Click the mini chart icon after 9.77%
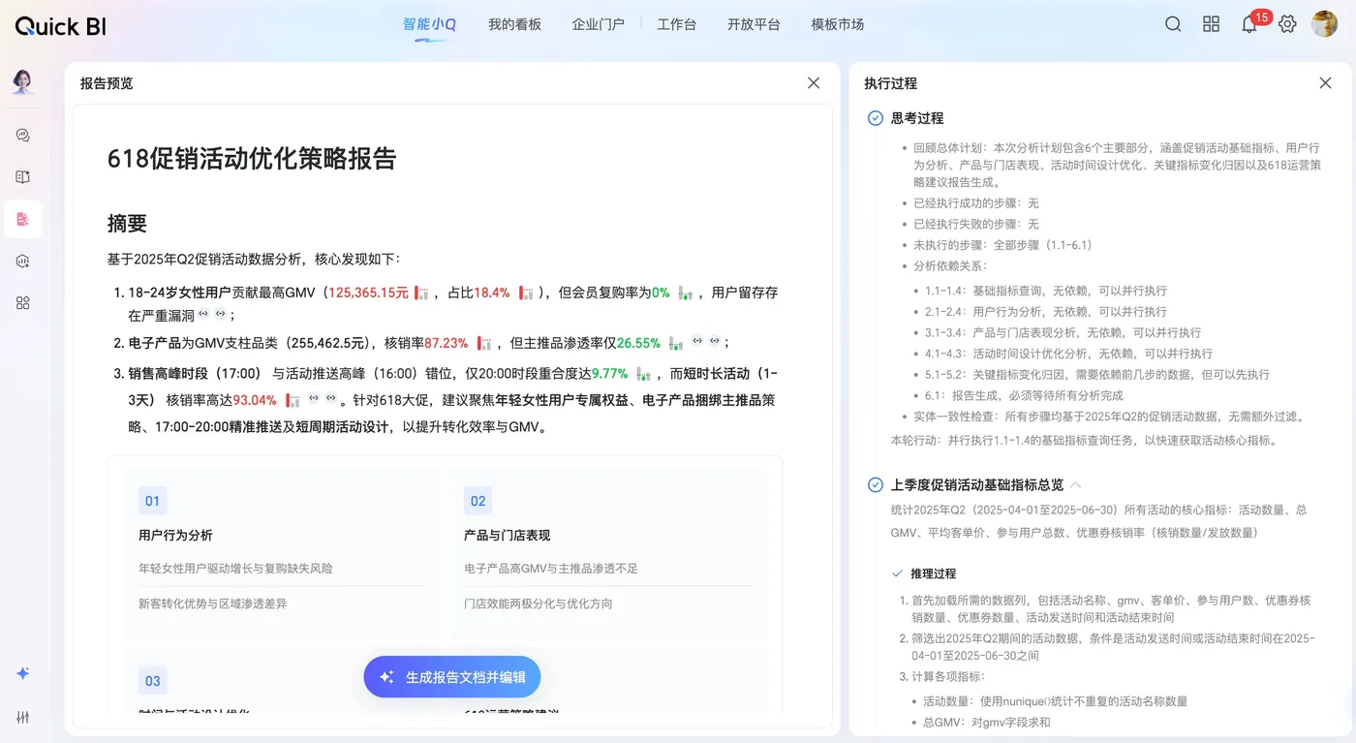 [643, 374]
